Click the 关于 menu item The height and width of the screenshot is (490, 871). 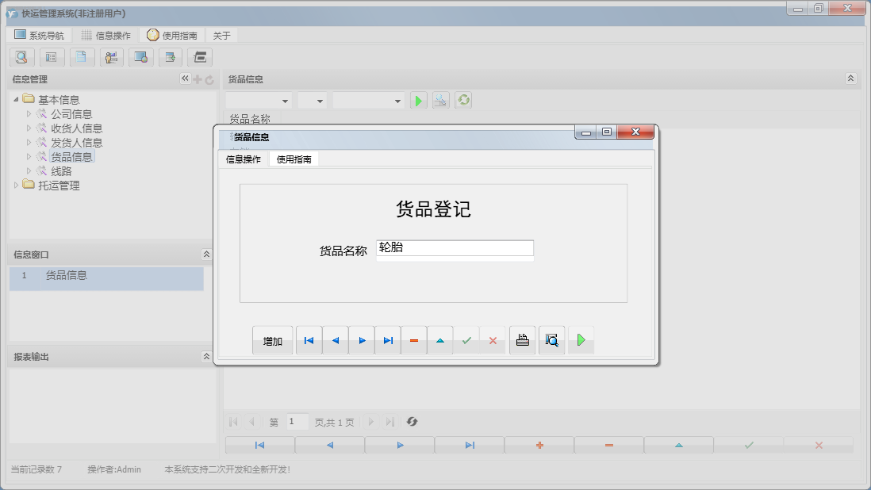pyautogui.click(x=220, y=34)
